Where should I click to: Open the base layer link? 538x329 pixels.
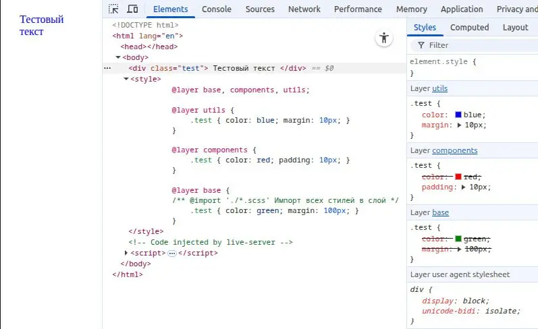tap(440, 212)
